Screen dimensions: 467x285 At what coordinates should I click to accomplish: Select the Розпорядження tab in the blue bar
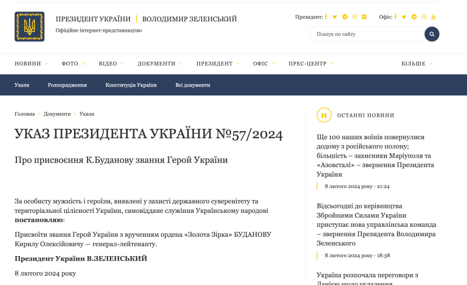(67, 85)
